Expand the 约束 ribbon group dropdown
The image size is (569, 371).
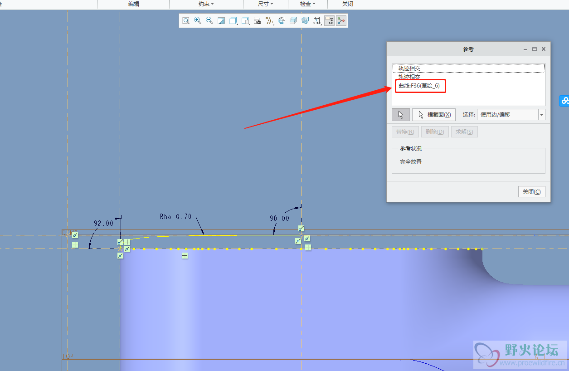point(206,4)
